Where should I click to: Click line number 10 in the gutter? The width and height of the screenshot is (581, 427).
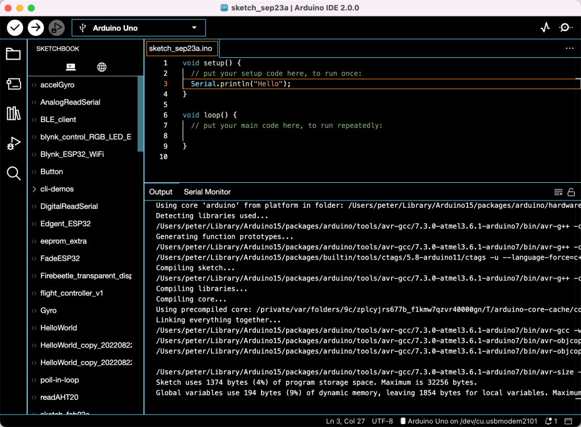[x=163, y=157]
